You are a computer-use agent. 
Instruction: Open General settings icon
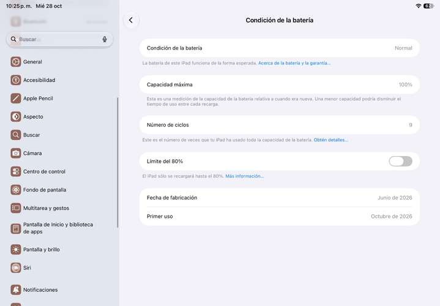pos(16,62)
